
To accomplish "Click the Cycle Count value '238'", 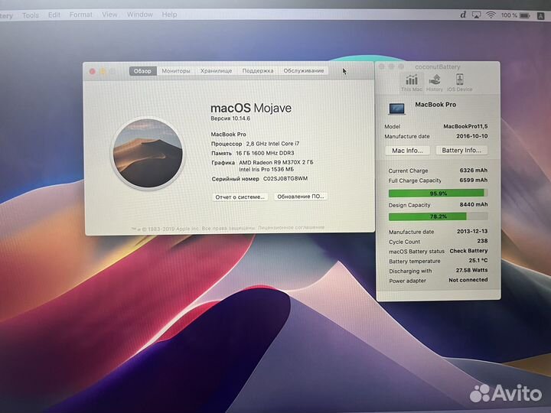I will point(482,241).
